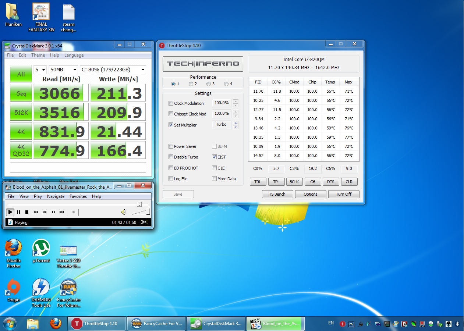The height and width of the screenshot is (331, 464).
Task: Select the steam changelog text file icon
Action: pos(68,18)
